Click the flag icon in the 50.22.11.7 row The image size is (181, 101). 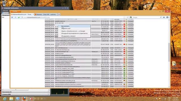click(x=124, y=31)
